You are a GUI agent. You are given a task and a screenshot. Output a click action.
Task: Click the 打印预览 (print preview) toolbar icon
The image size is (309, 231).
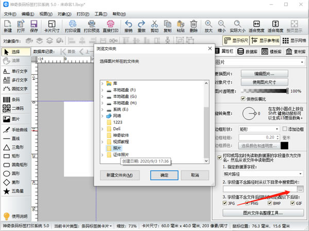coord(91,26)
